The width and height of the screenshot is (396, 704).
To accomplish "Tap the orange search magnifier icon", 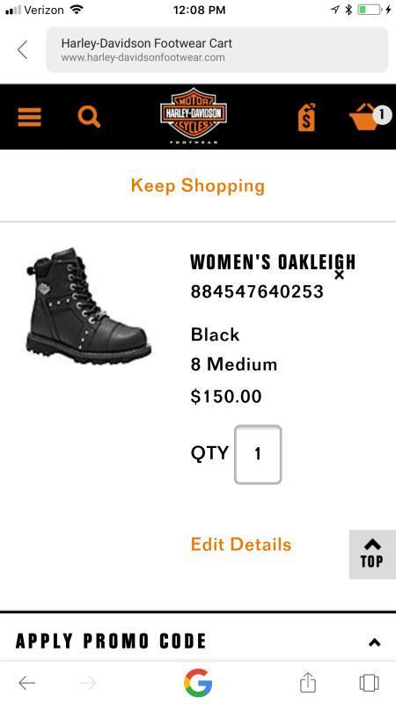I will (x=89, y=117).
